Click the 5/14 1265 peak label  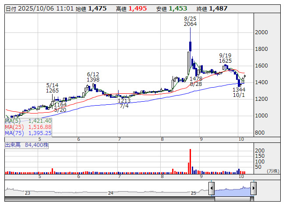pyautogui.click(x=53, y=88)
